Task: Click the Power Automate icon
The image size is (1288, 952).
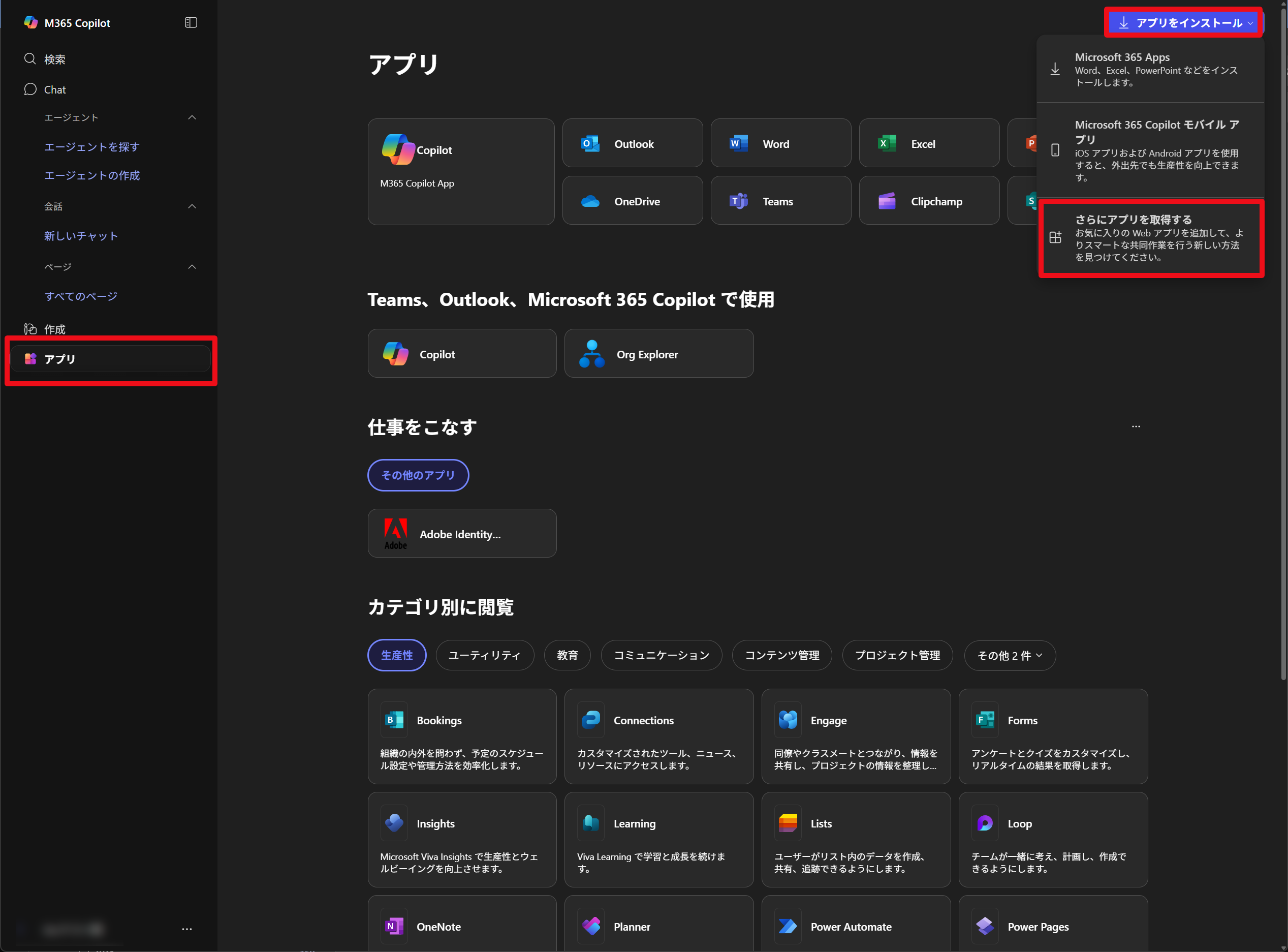Action: [x=788, y=926]
